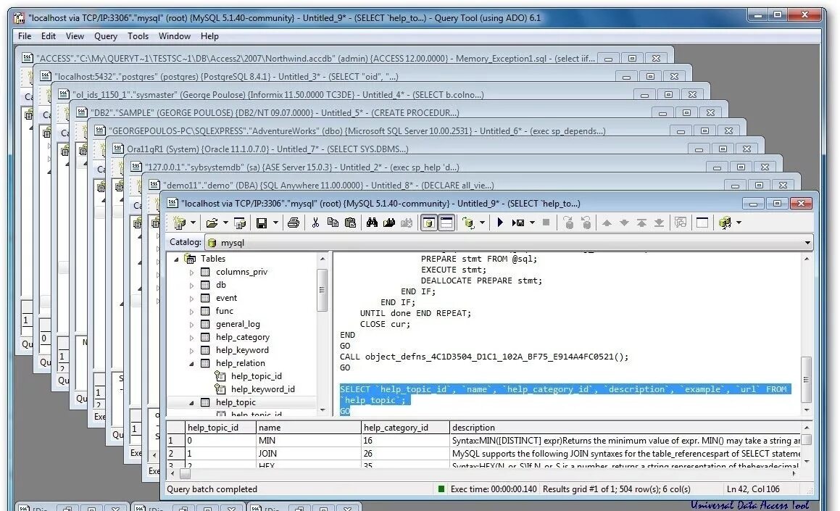This screenshot has width=840, height=511.
Task: Click the Paste clipboard icon
Action: click(350, 223)
